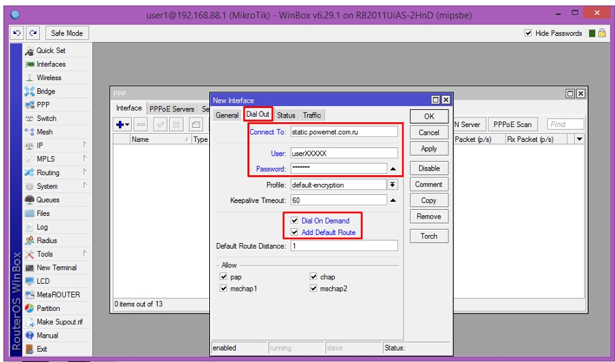The height and width of the screenshot is (362, 615).
Task: Uncheck the mschap2 authentication option
Action: coord(313,288)
